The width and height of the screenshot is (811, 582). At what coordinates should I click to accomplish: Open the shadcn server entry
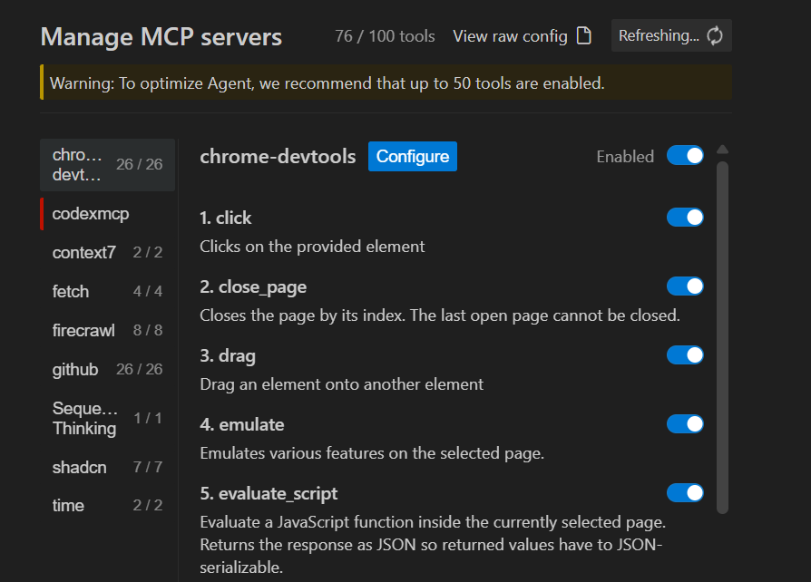[x=108, y=467]
